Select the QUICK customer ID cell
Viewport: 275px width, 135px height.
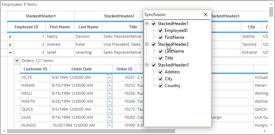click(x=35, y=109)
